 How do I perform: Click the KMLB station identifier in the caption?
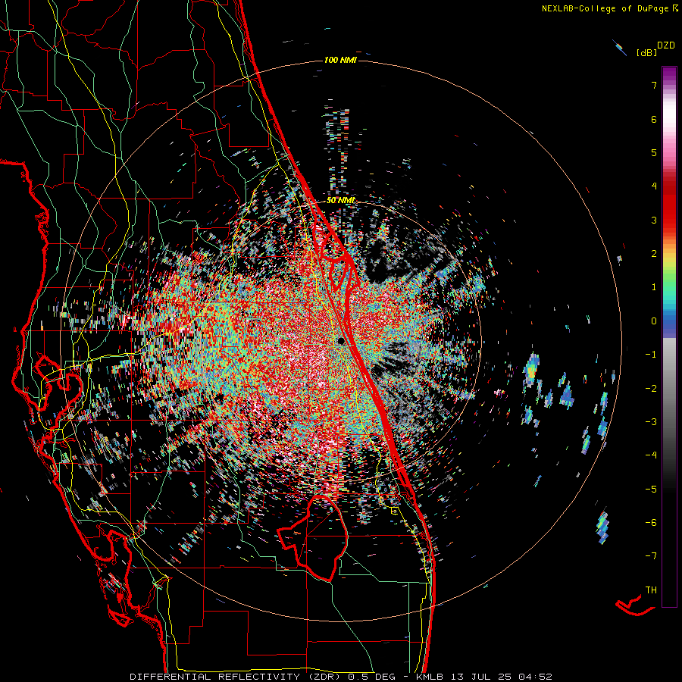coord(431,677)
